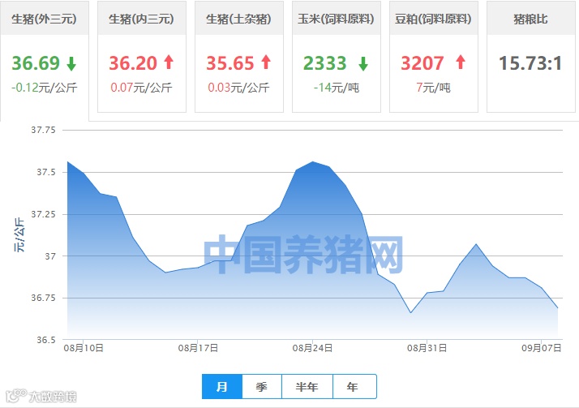The image size is (579, 408).
Task: Click the 37.5 y-axis label
Action: point(46,172)
